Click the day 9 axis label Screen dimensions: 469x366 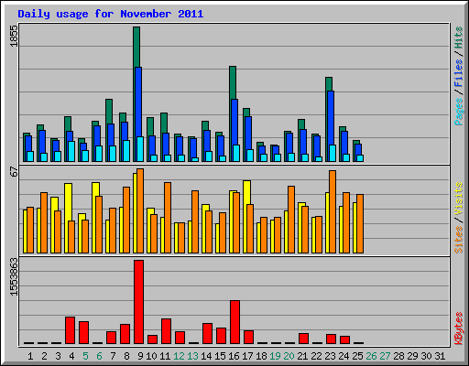[x=140, y=356]
